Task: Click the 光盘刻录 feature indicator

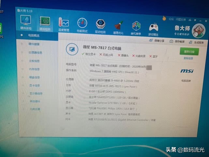Action: coord(139,56)
